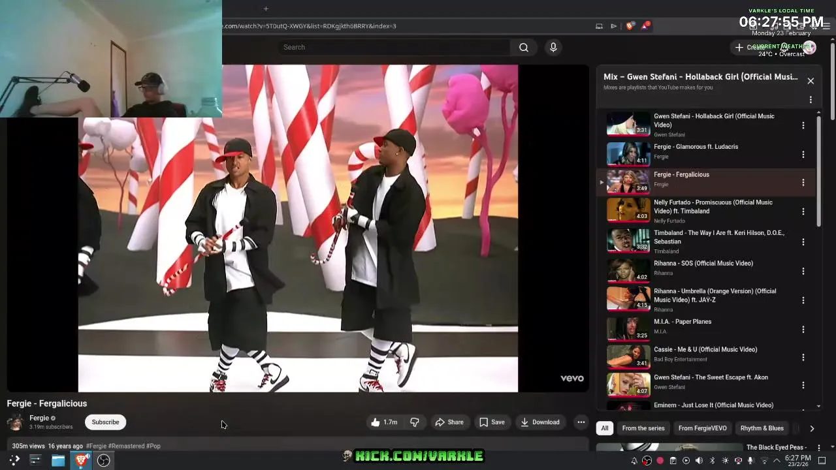The image size is (836, 470).
Task: Open options for Umbrella Orange Version item
Action: point(803,300)
